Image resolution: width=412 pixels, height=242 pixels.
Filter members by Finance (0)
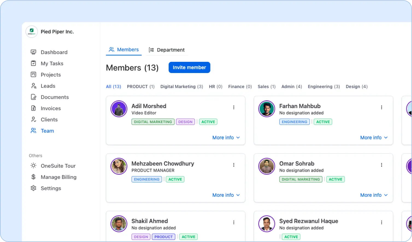coord(240,86)
